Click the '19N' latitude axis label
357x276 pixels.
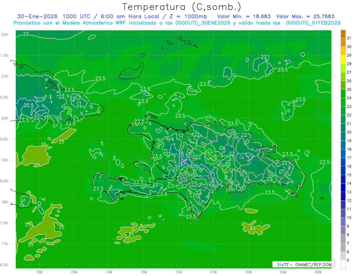(5, 160)
